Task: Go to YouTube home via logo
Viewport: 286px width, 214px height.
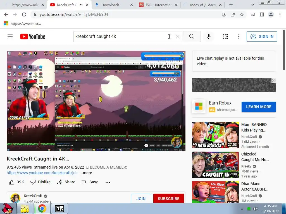Action: [33, 37]
